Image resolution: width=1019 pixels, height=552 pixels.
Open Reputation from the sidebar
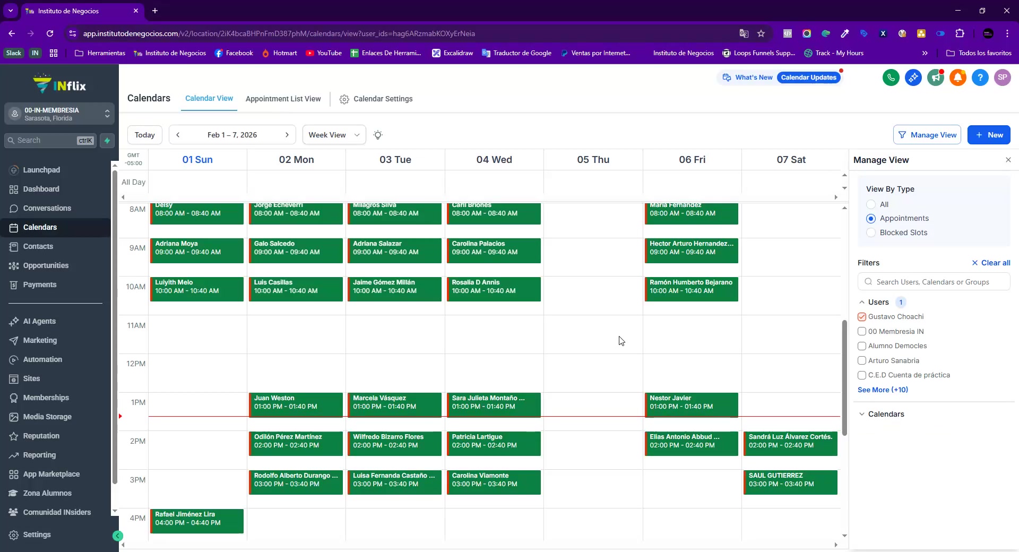tap(41, 436)
